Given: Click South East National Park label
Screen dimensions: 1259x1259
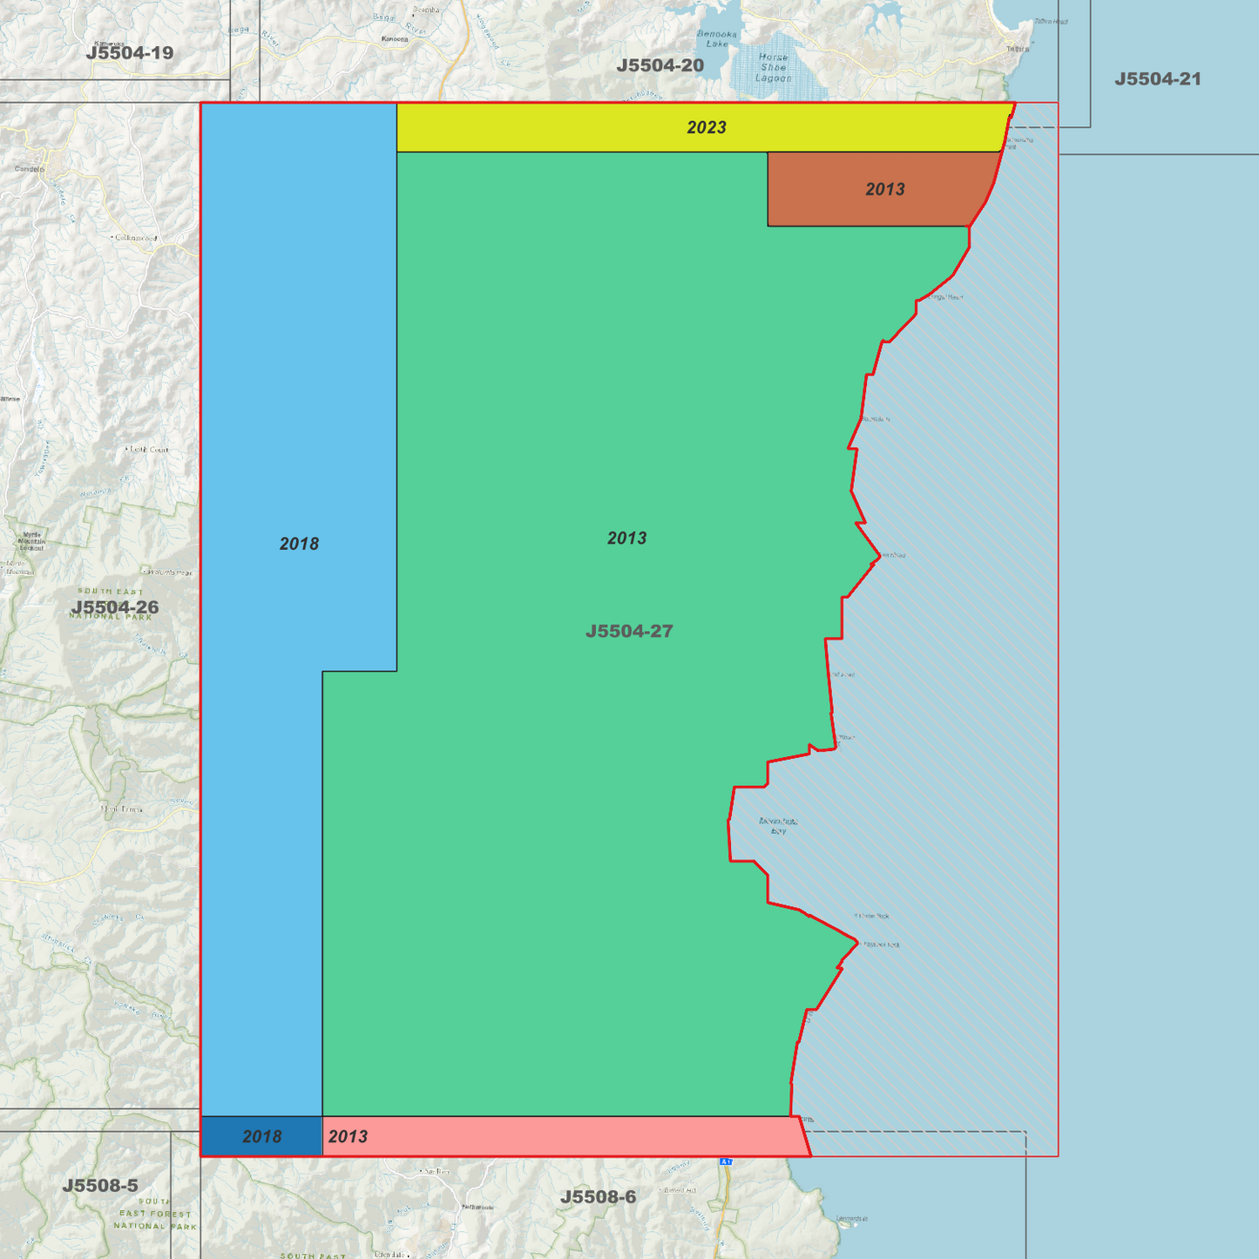Looking at the screenshot, I should pyautogui.click(x=111, y=604).
